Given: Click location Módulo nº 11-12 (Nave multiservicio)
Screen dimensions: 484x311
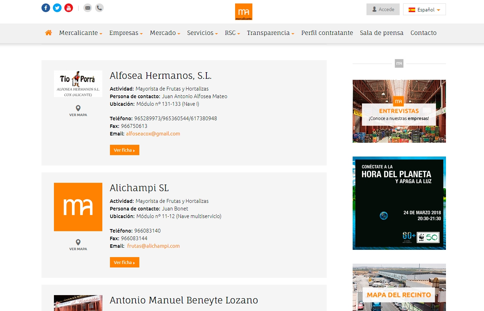Looking at the screenshot, I should (x=179, y=216).
